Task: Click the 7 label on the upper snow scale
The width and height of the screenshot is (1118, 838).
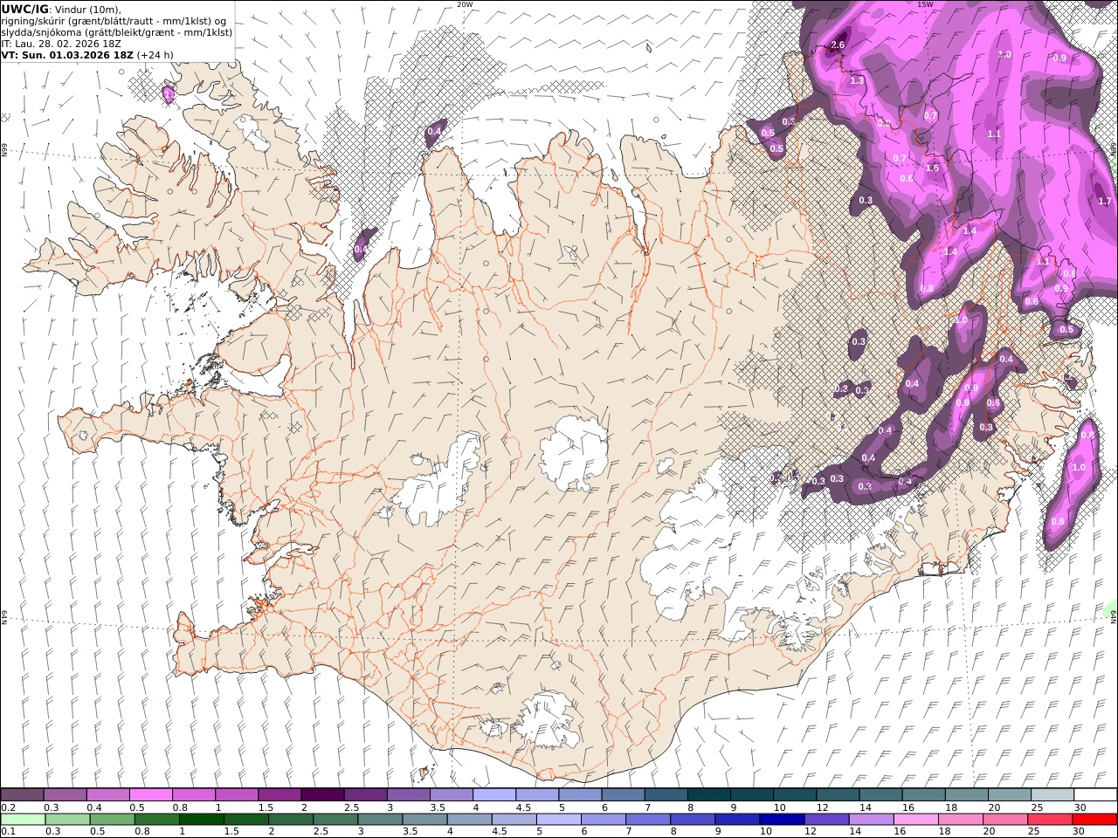Action: pos(648,807)
